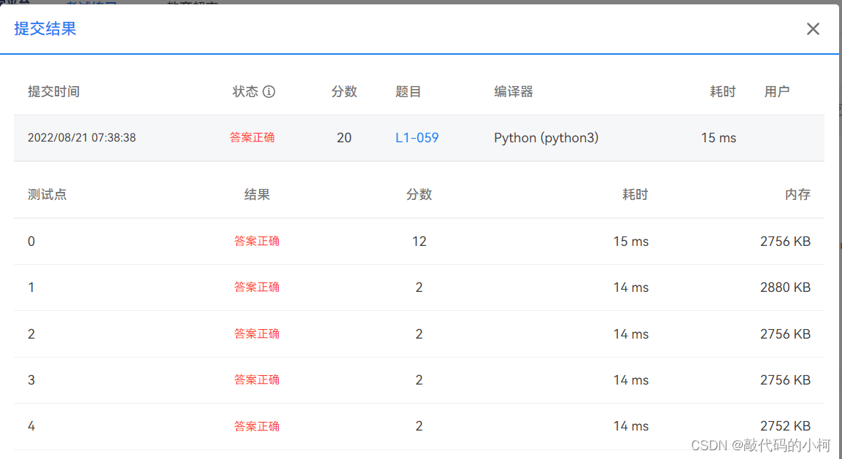Image resolution: width=842 pixels, height=459 pixels.
Task: Click the 用户 column header
Action: coord(777,91)
